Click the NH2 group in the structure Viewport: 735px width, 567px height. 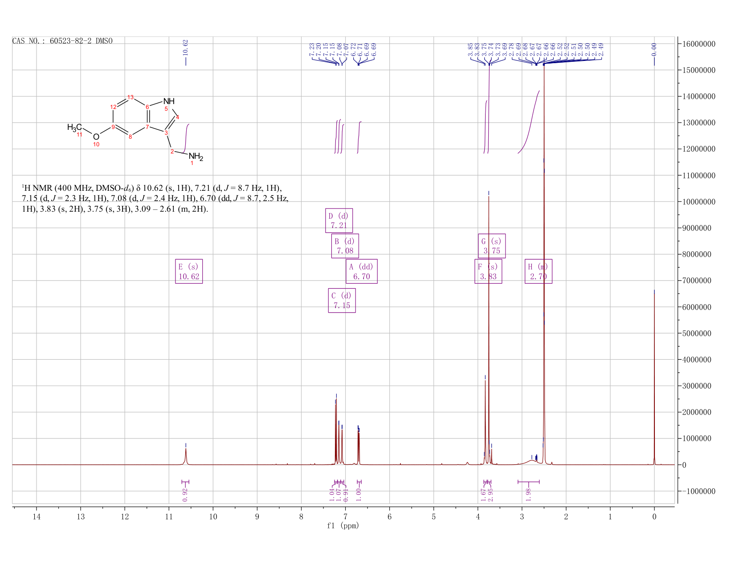(x=196, y=157)
